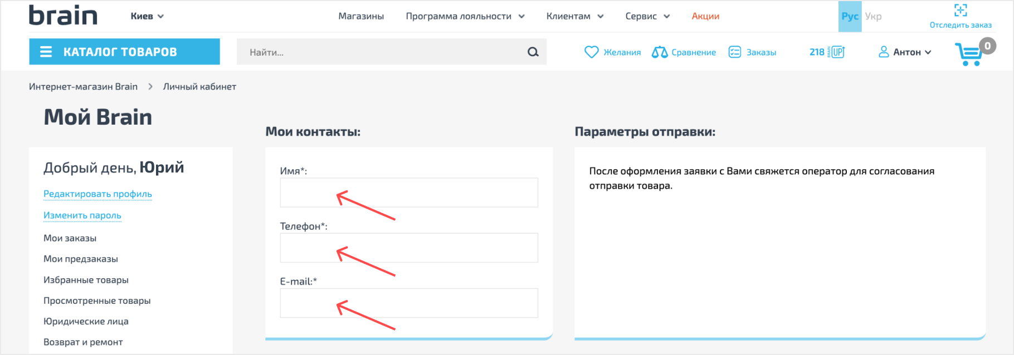This screenshot has width=1014, height=355.
Task: Click the Заказы link text
Action: [761, 52]
